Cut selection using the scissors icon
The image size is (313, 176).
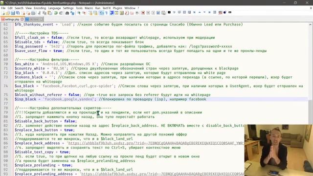point(39,13)
